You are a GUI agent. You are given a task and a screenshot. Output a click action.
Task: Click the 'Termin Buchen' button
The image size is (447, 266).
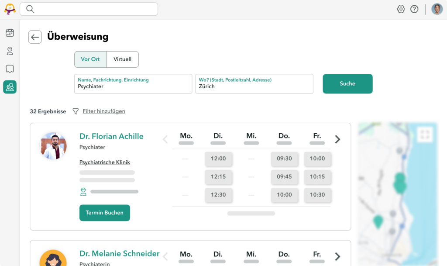[x=105, y=213]
